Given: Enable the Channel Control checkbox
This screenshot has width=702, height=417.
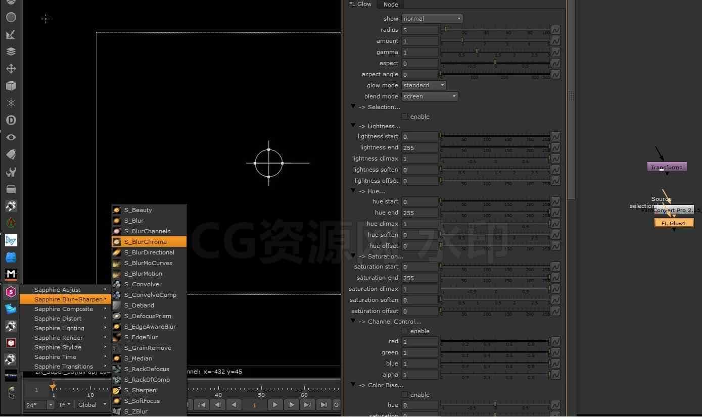Looking at the screenshot, I should tap(404, 331).
